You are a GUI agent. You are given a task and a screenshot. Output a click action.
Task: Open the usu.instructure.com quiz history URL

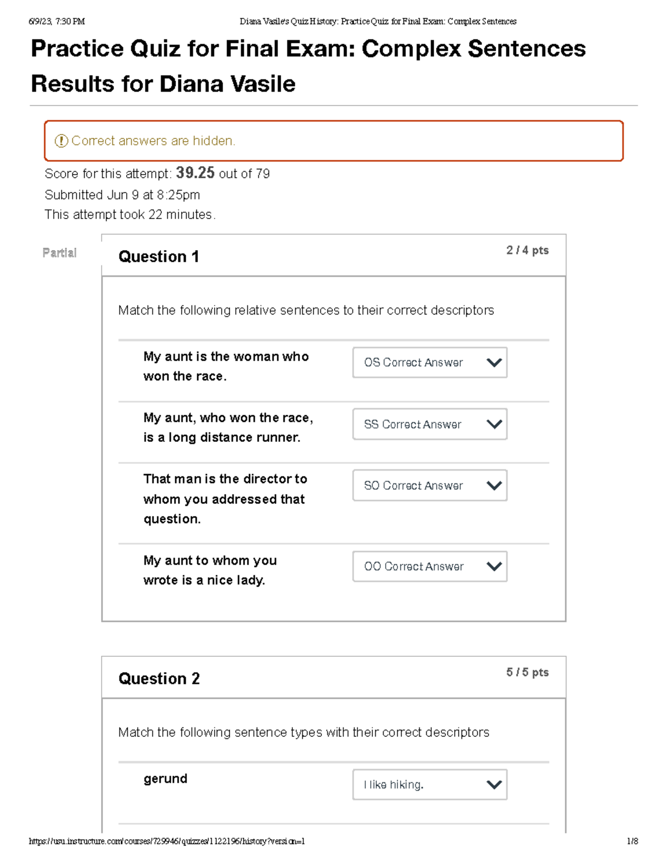tap(167, 841)
